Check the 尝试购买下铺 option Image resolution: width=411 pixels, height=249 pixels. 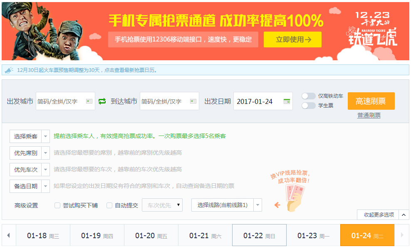(x=57, y=205)
